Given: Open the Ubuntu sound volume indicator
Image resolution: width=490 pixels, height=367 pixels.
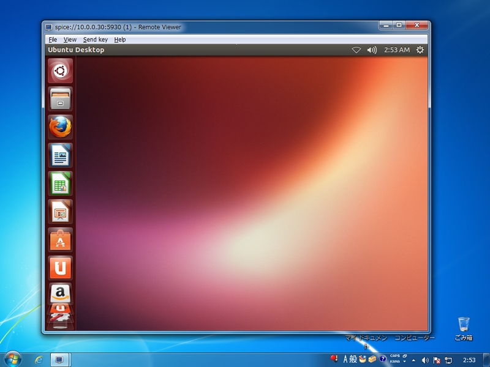Looking at the screenshot, I should point(372,50).
